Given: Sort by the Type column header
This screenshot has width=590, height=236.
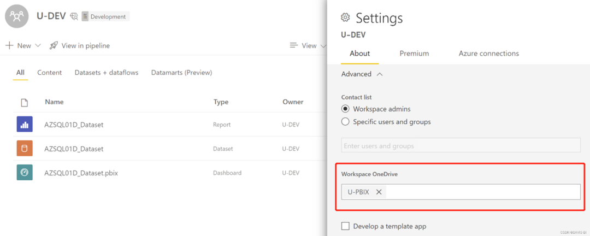Looking at the screenshot, I should click(221, 102).
